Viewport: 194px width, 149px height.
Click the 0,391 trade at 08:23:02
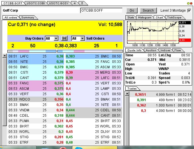161,100
